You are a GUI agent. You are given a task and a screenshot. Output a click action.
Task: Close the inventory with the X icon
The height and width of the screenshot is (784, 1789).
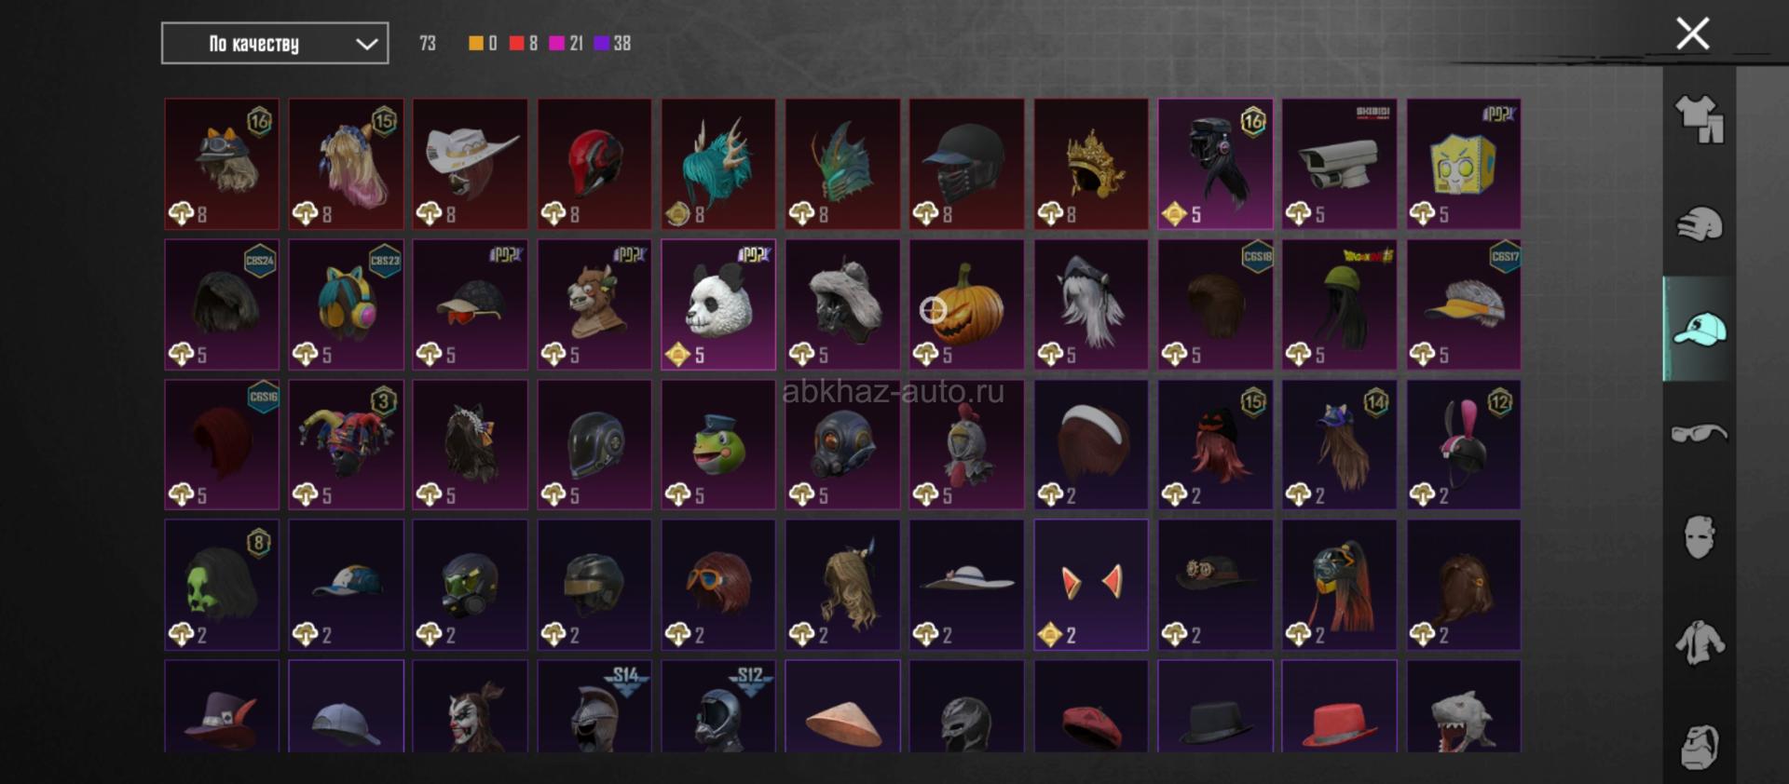(x=1693, y=34)
